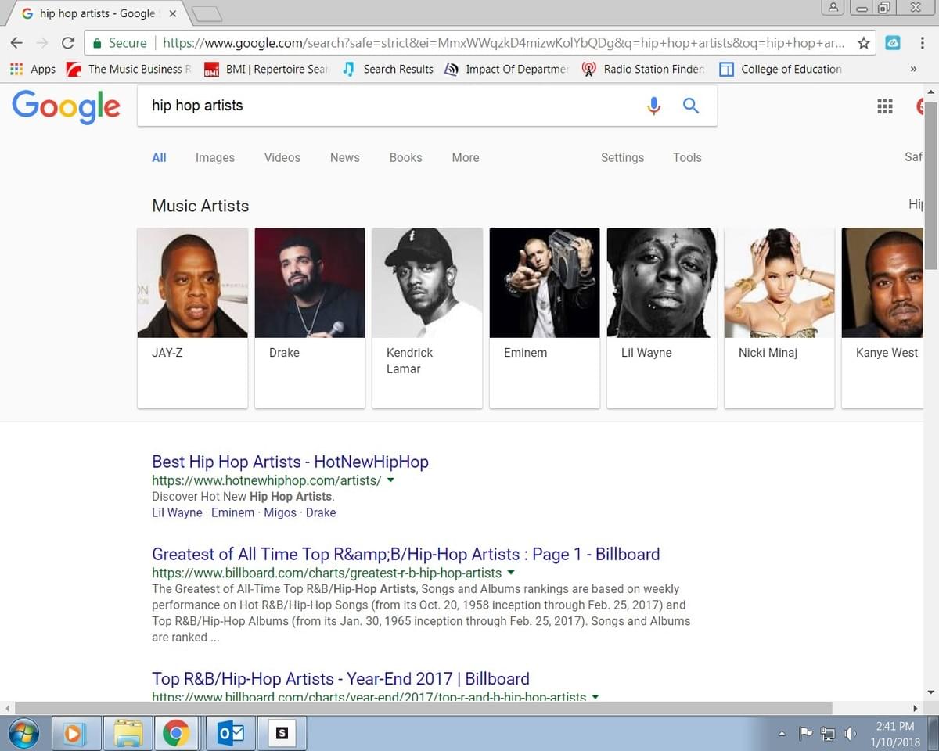The height and width of the screenshot is (751, 939).
Task: Click the Secure padlock indicator
Action: [119, 43]
